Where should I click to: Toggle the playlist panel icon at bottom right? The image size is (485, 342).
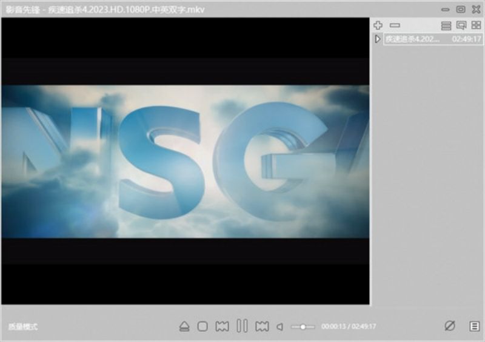tap(475, 326)
